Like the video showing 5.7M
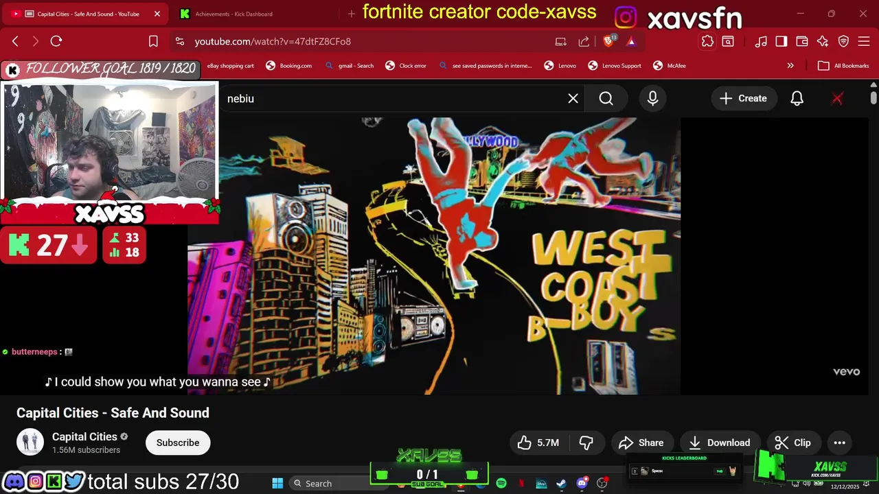Screen dimensions: 879x494 tap(538, 443)
